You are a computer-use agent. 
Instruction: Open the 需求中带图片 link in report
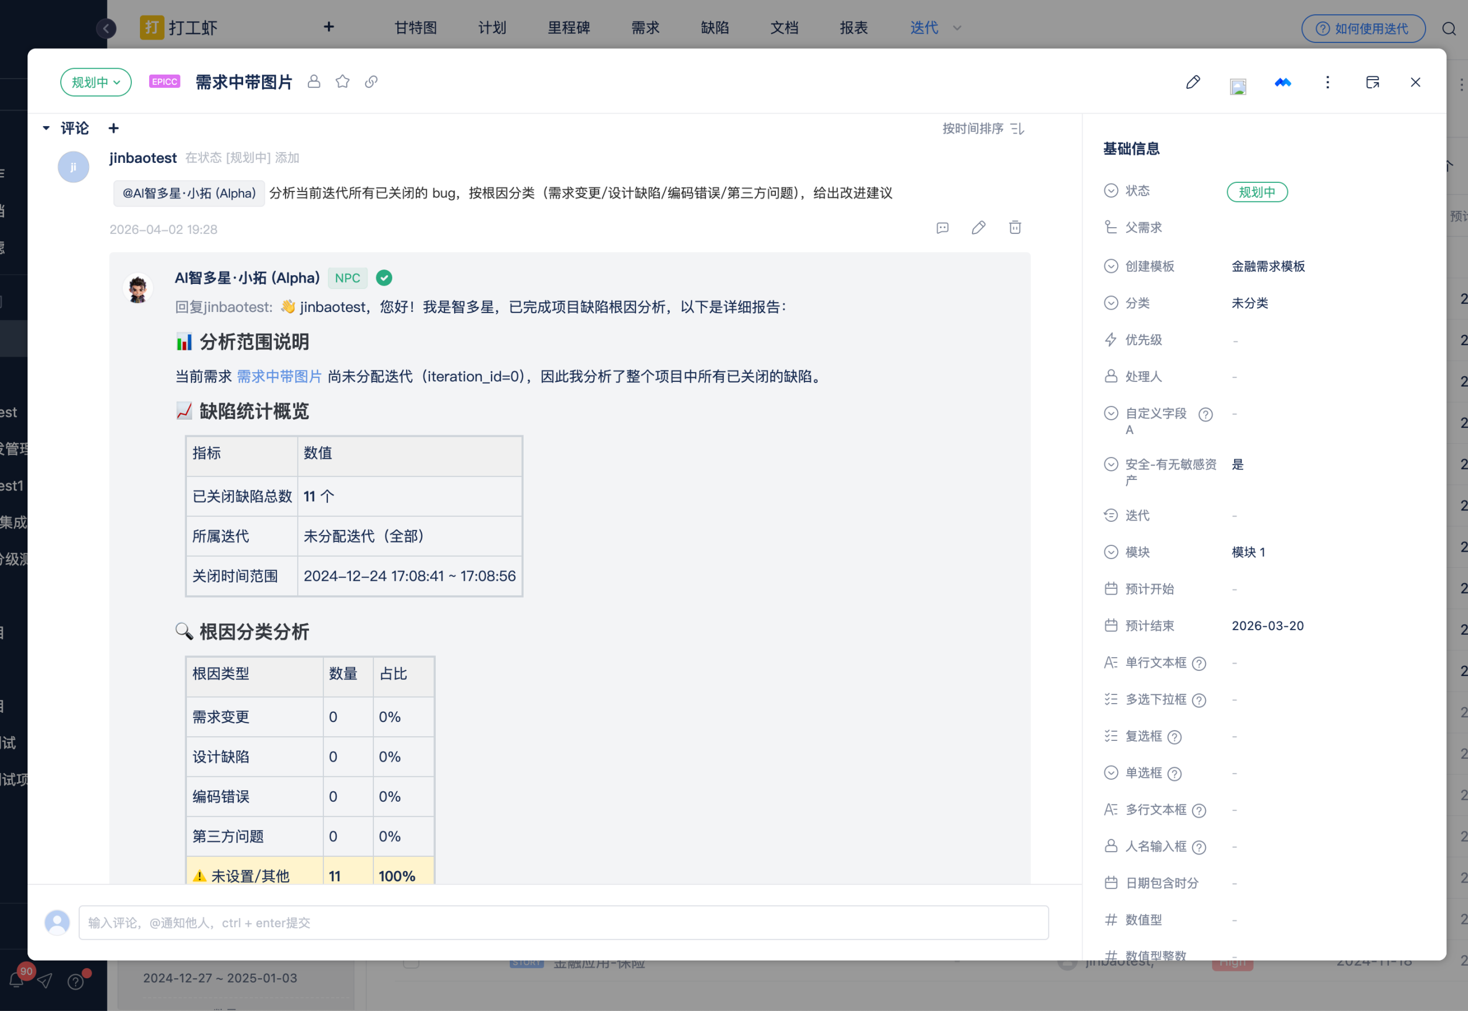[x=279, y=376]
